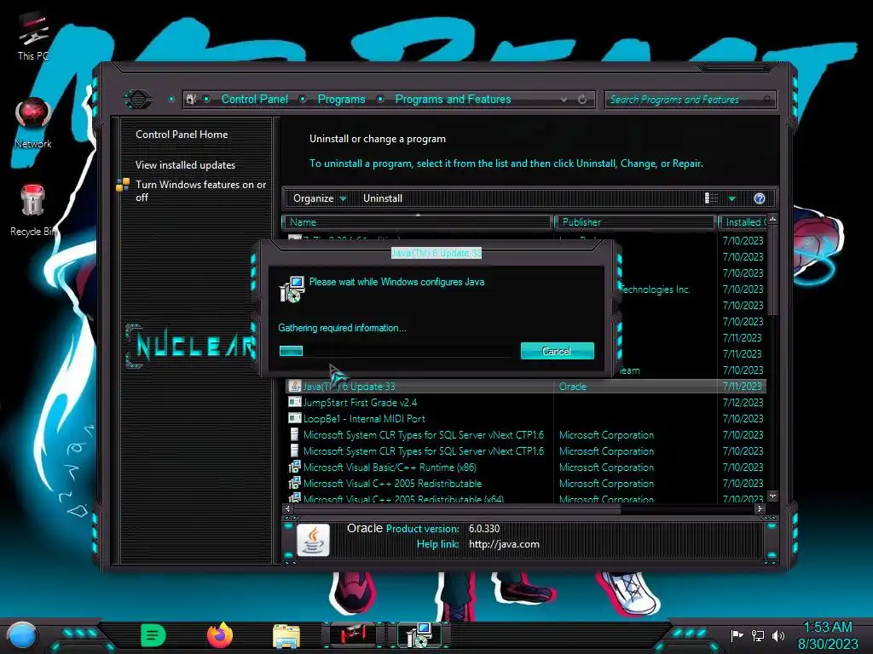Click the Programs and Features breadcrumb
Screen dimensions: 873x654
pos(453,100)
